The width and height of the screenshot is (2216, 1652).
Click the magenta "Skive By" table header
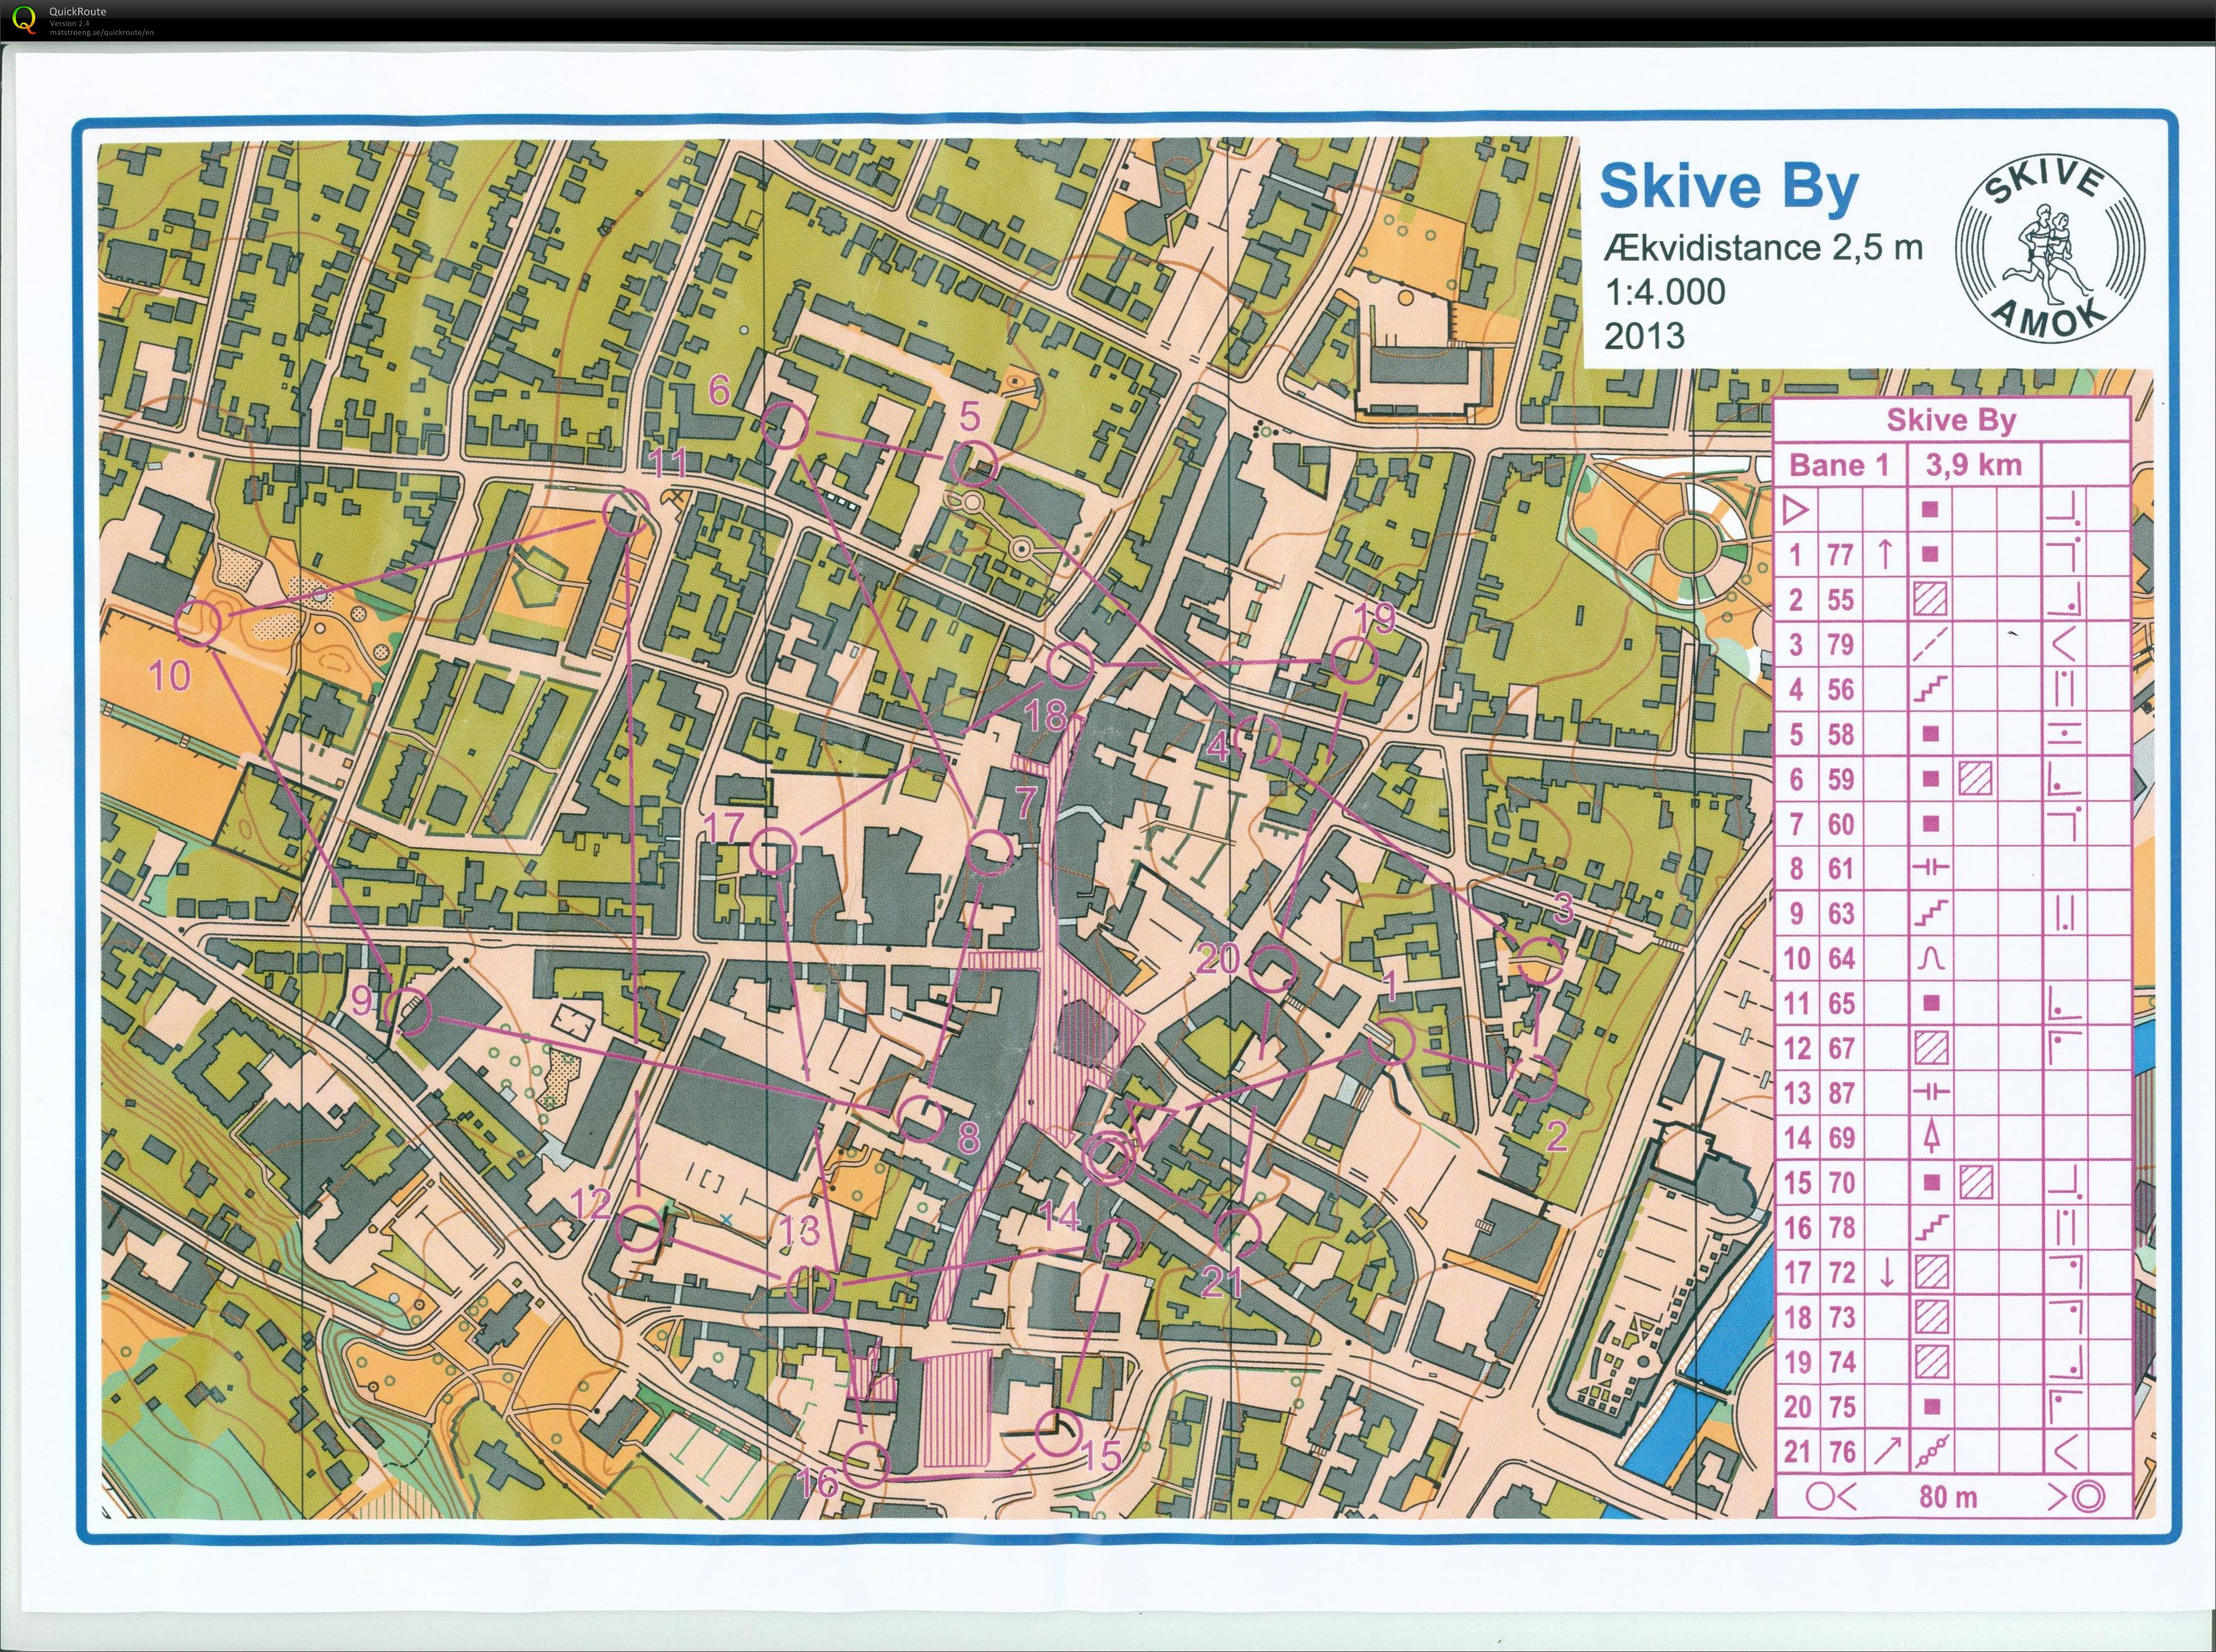1950,419
